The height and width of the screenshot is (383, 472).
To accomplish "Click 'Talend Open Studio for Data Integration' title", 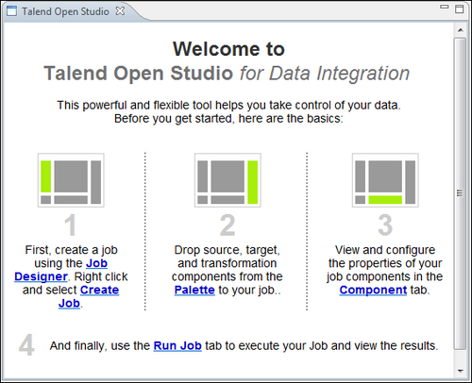I will click(227, 74).
